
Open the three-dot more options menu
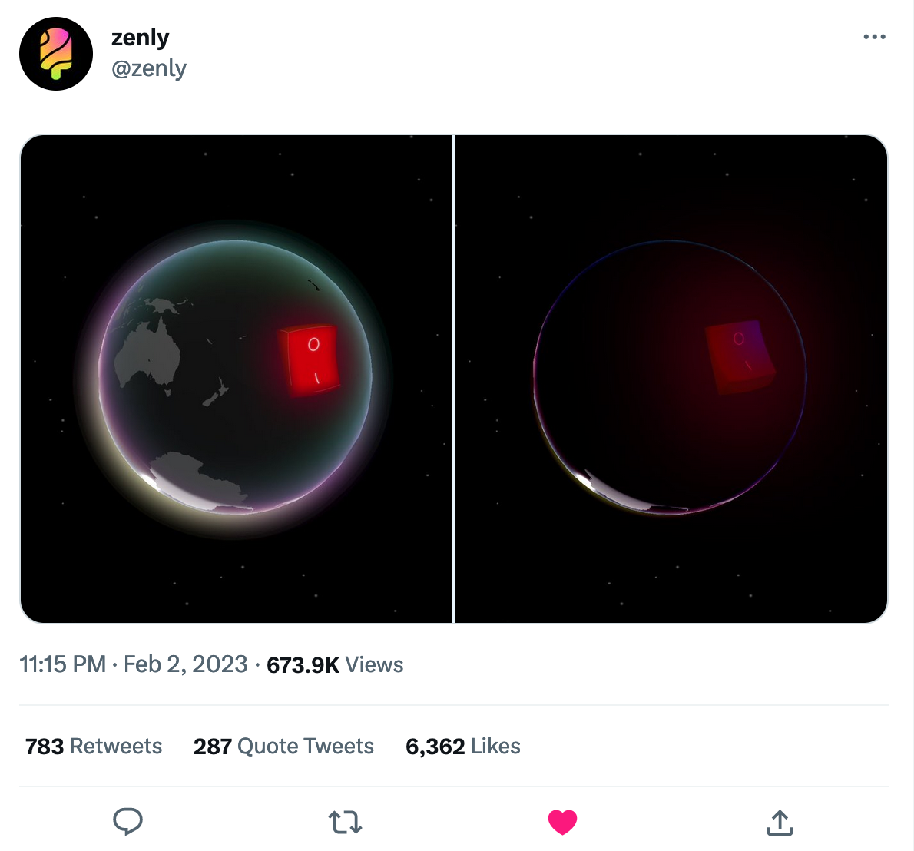[x=874, y=37]
